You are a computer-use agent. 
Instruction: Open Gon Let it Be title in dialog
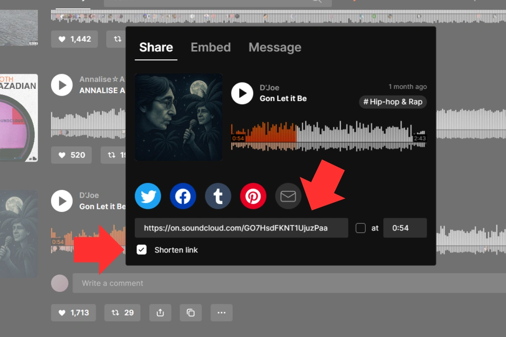[283, 99]
